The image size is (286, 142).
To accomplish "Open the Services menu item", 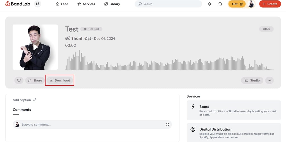I will click(x=86, y=4).
